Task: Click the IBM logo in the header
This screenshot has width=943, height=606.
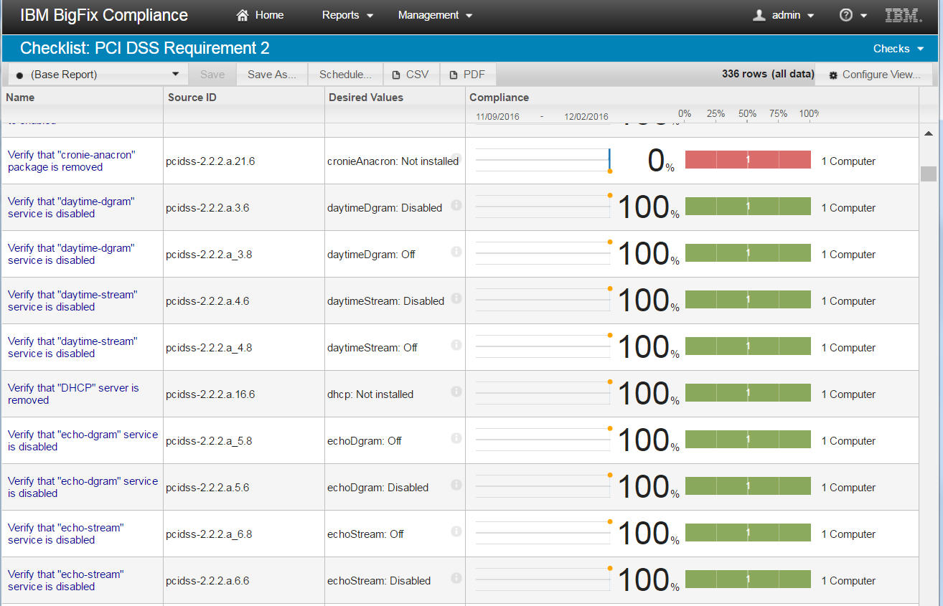Action: point(903,15)
